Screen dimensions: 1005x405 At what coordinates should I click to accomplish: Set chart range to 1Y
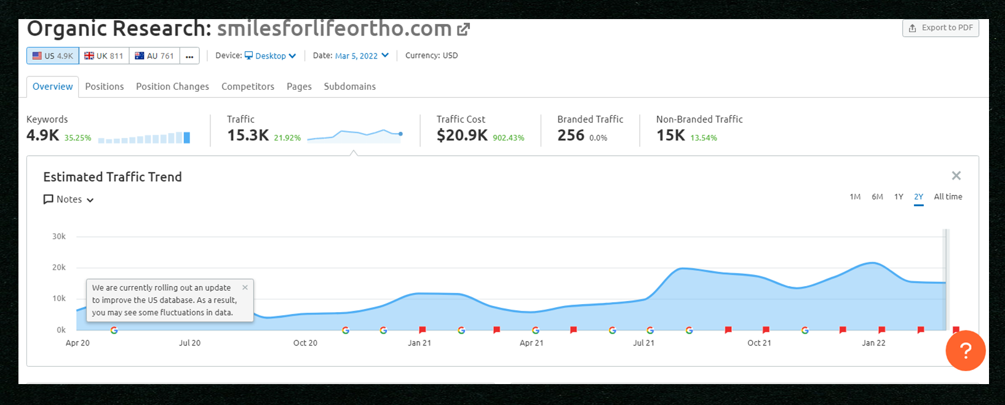point(899,197)
